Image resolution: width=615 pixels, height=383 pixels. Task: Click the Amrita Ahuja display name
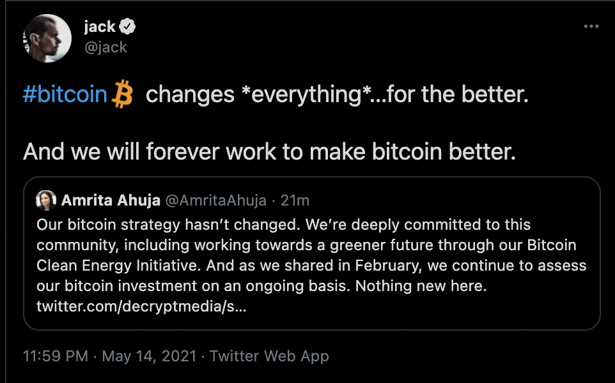[x=110, y=200]
